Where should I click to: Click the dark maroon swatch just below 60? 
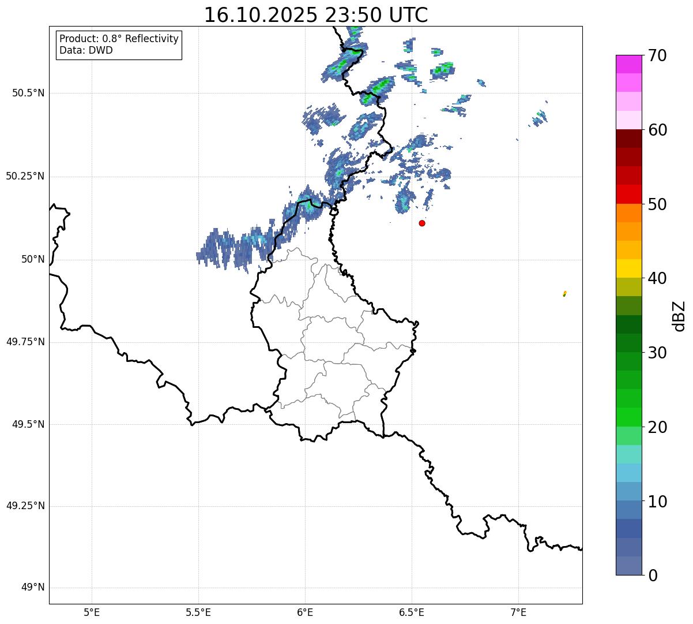coord(629,139)
